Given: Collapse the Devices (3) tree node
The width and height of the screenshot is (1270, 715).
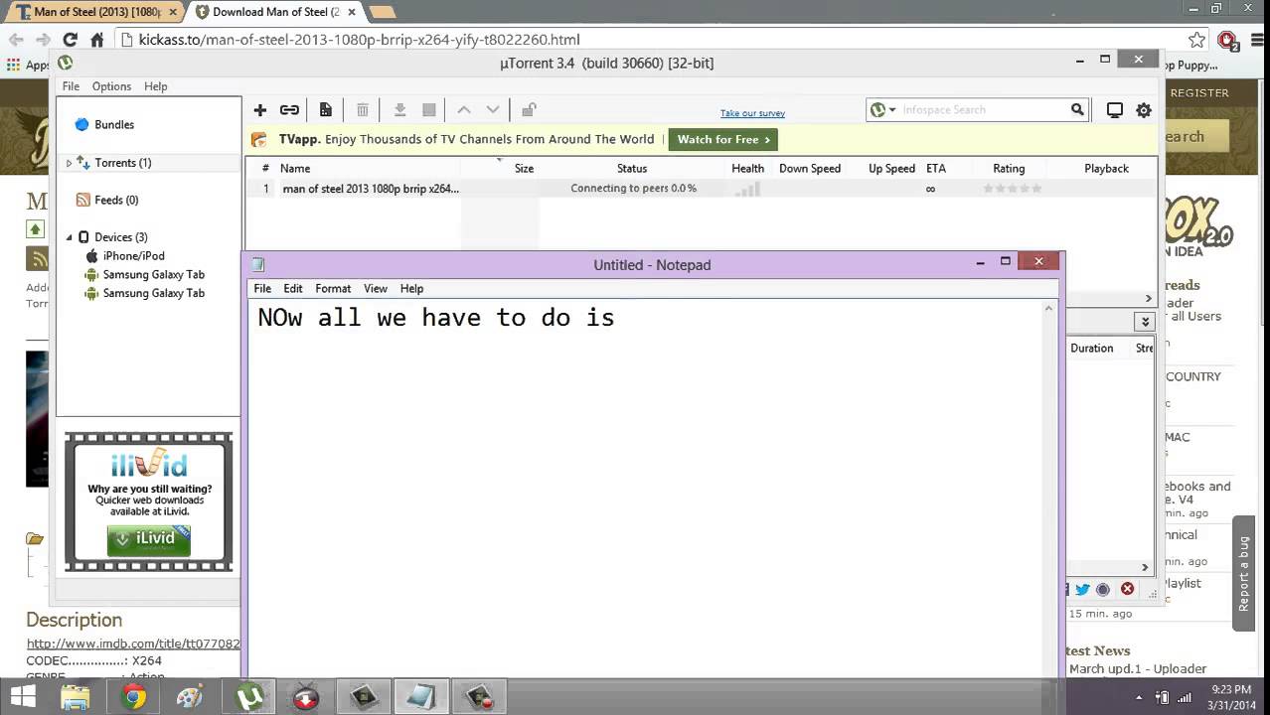Looking at the screenshot, I should coord(70,237).
